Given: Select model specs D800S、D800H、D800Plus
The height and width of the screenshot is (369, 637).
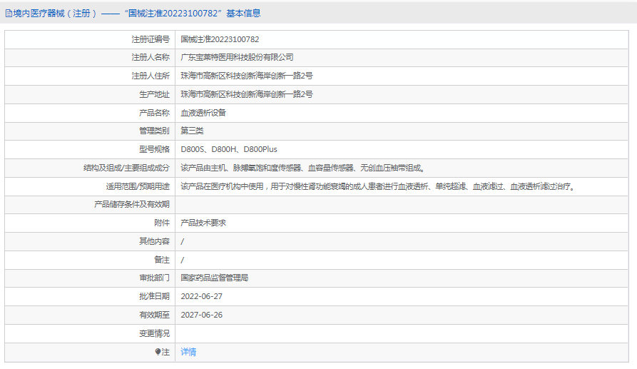Looking at the screenshot, I should tap(229, 149).
